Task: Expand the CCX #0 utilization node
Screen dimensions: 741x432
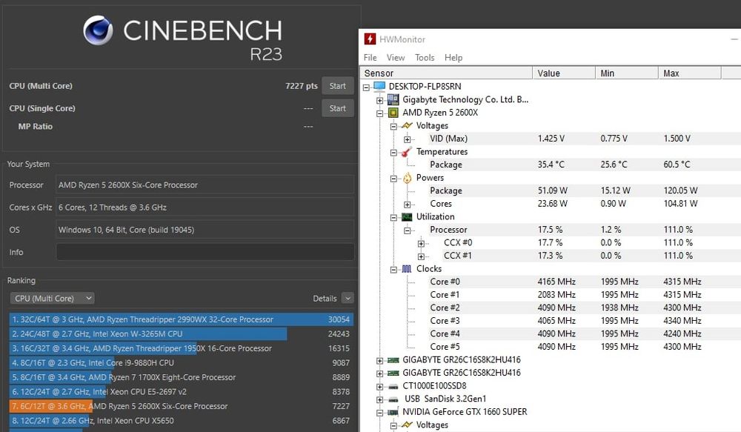Action: click(421, 243)
